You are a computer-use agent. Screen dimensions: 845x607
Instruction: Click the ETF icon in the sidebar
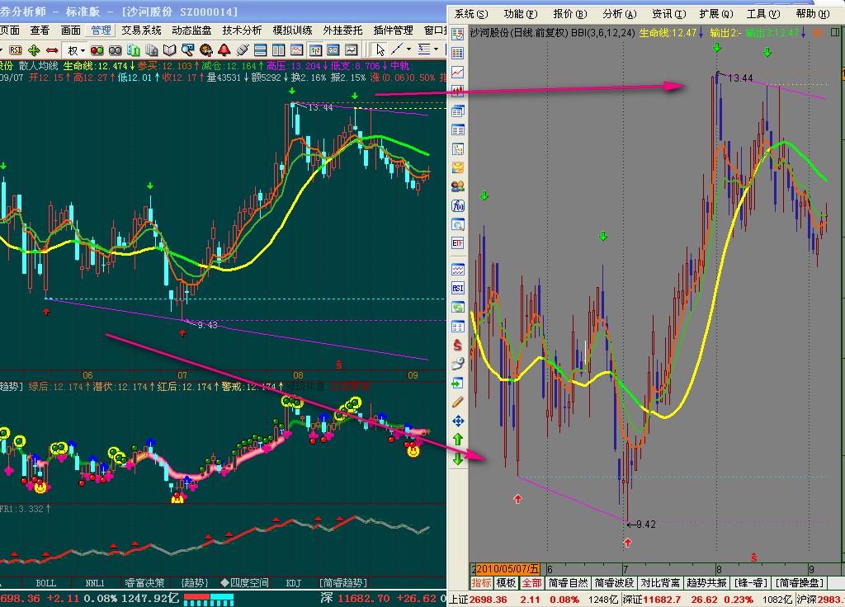tap(458, 243)
